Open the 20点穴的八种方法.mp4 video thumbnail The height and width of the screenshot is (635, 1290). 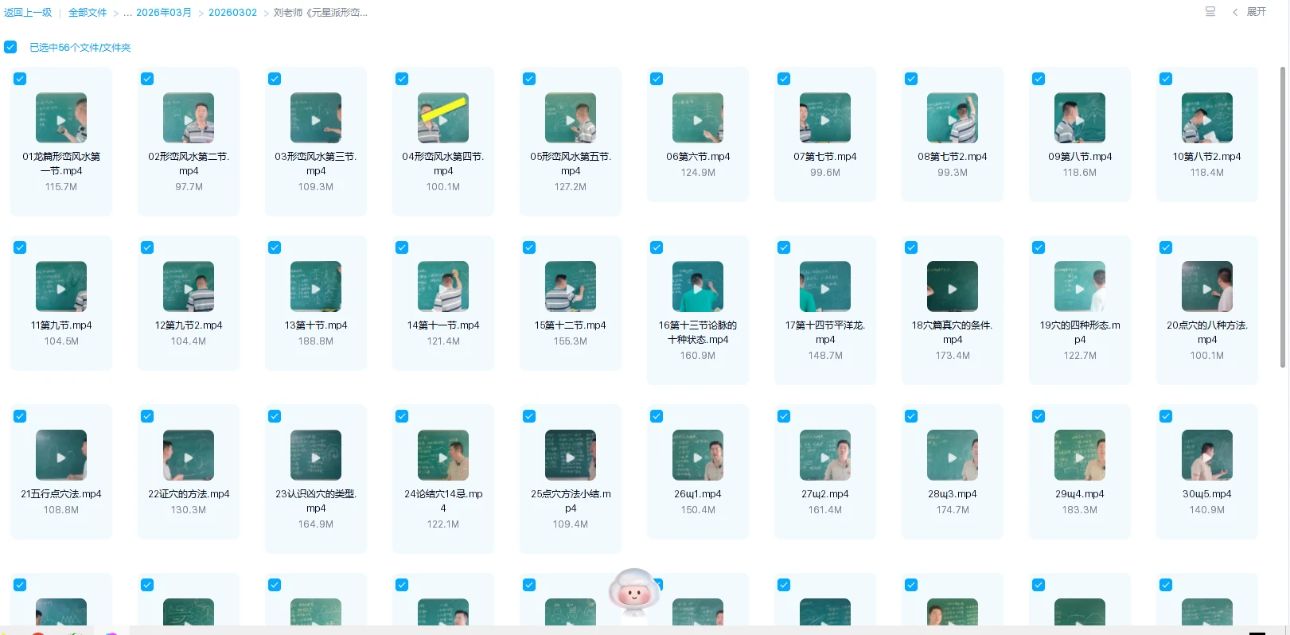(1207, 286)
